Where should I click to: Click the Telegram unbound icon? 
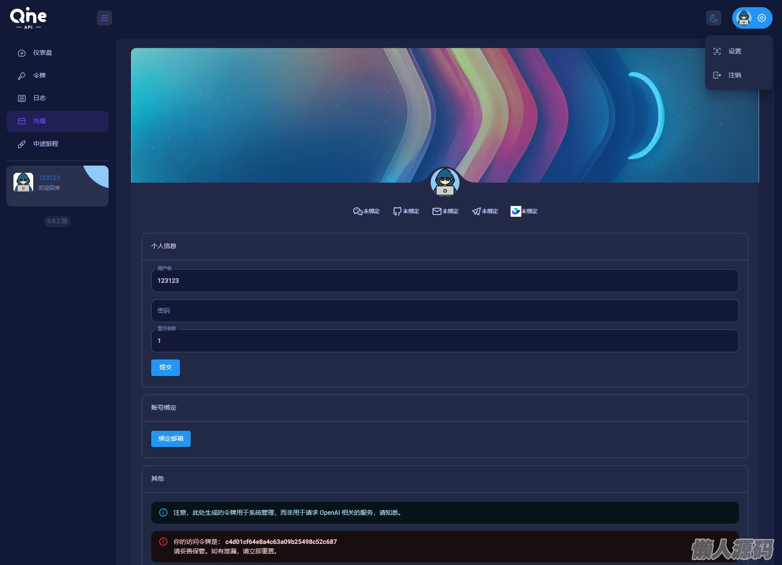click(476, 211)
